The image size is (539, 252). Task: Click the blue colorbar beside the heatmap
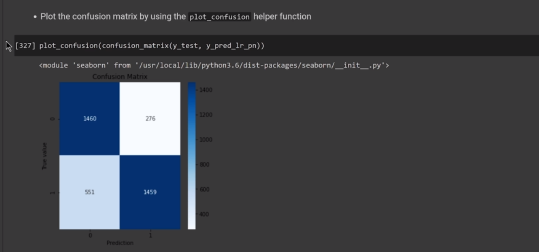tap(192, 155)
